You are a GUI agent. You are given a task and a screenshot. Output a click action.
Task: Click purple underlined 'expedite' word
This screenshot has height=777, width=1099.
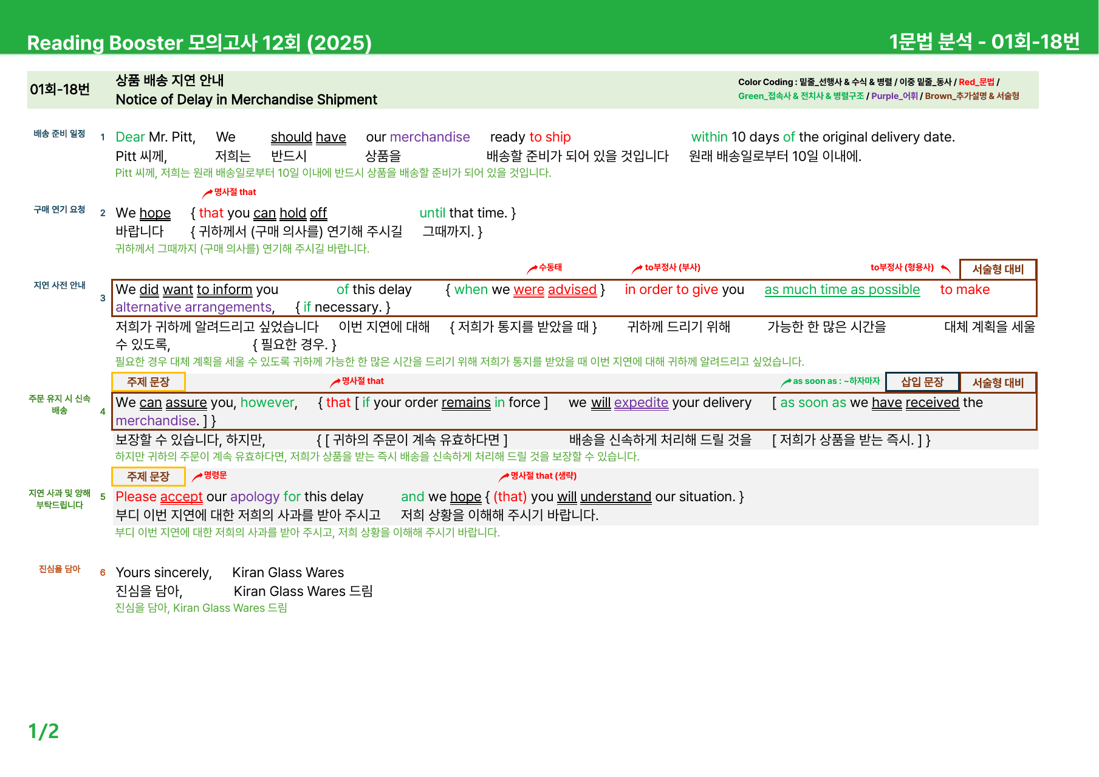click(x=641, y=403)
